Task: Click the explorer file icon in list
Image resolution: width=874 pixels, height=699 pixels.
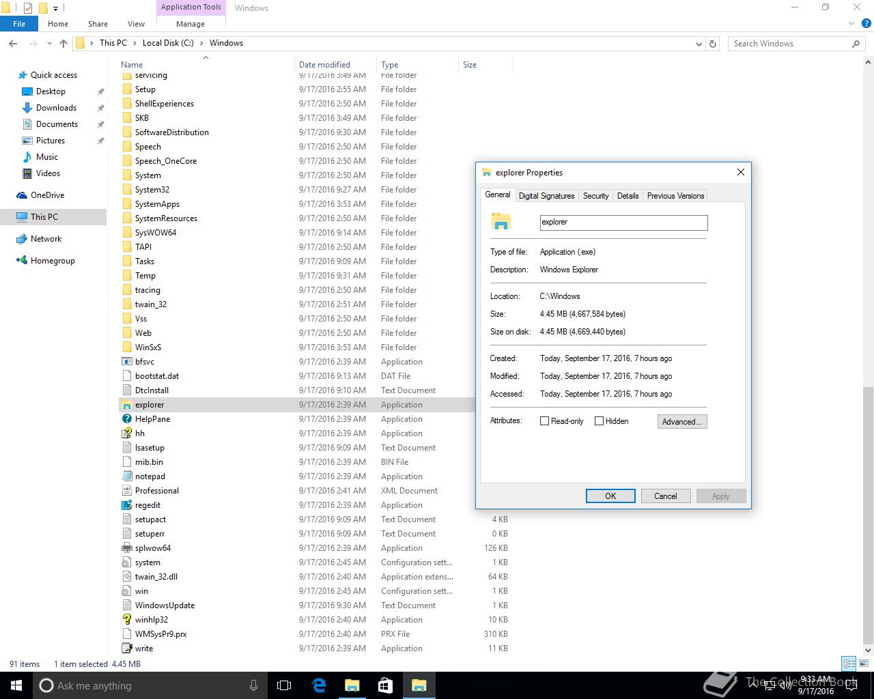Action: [x=126, y=405]
